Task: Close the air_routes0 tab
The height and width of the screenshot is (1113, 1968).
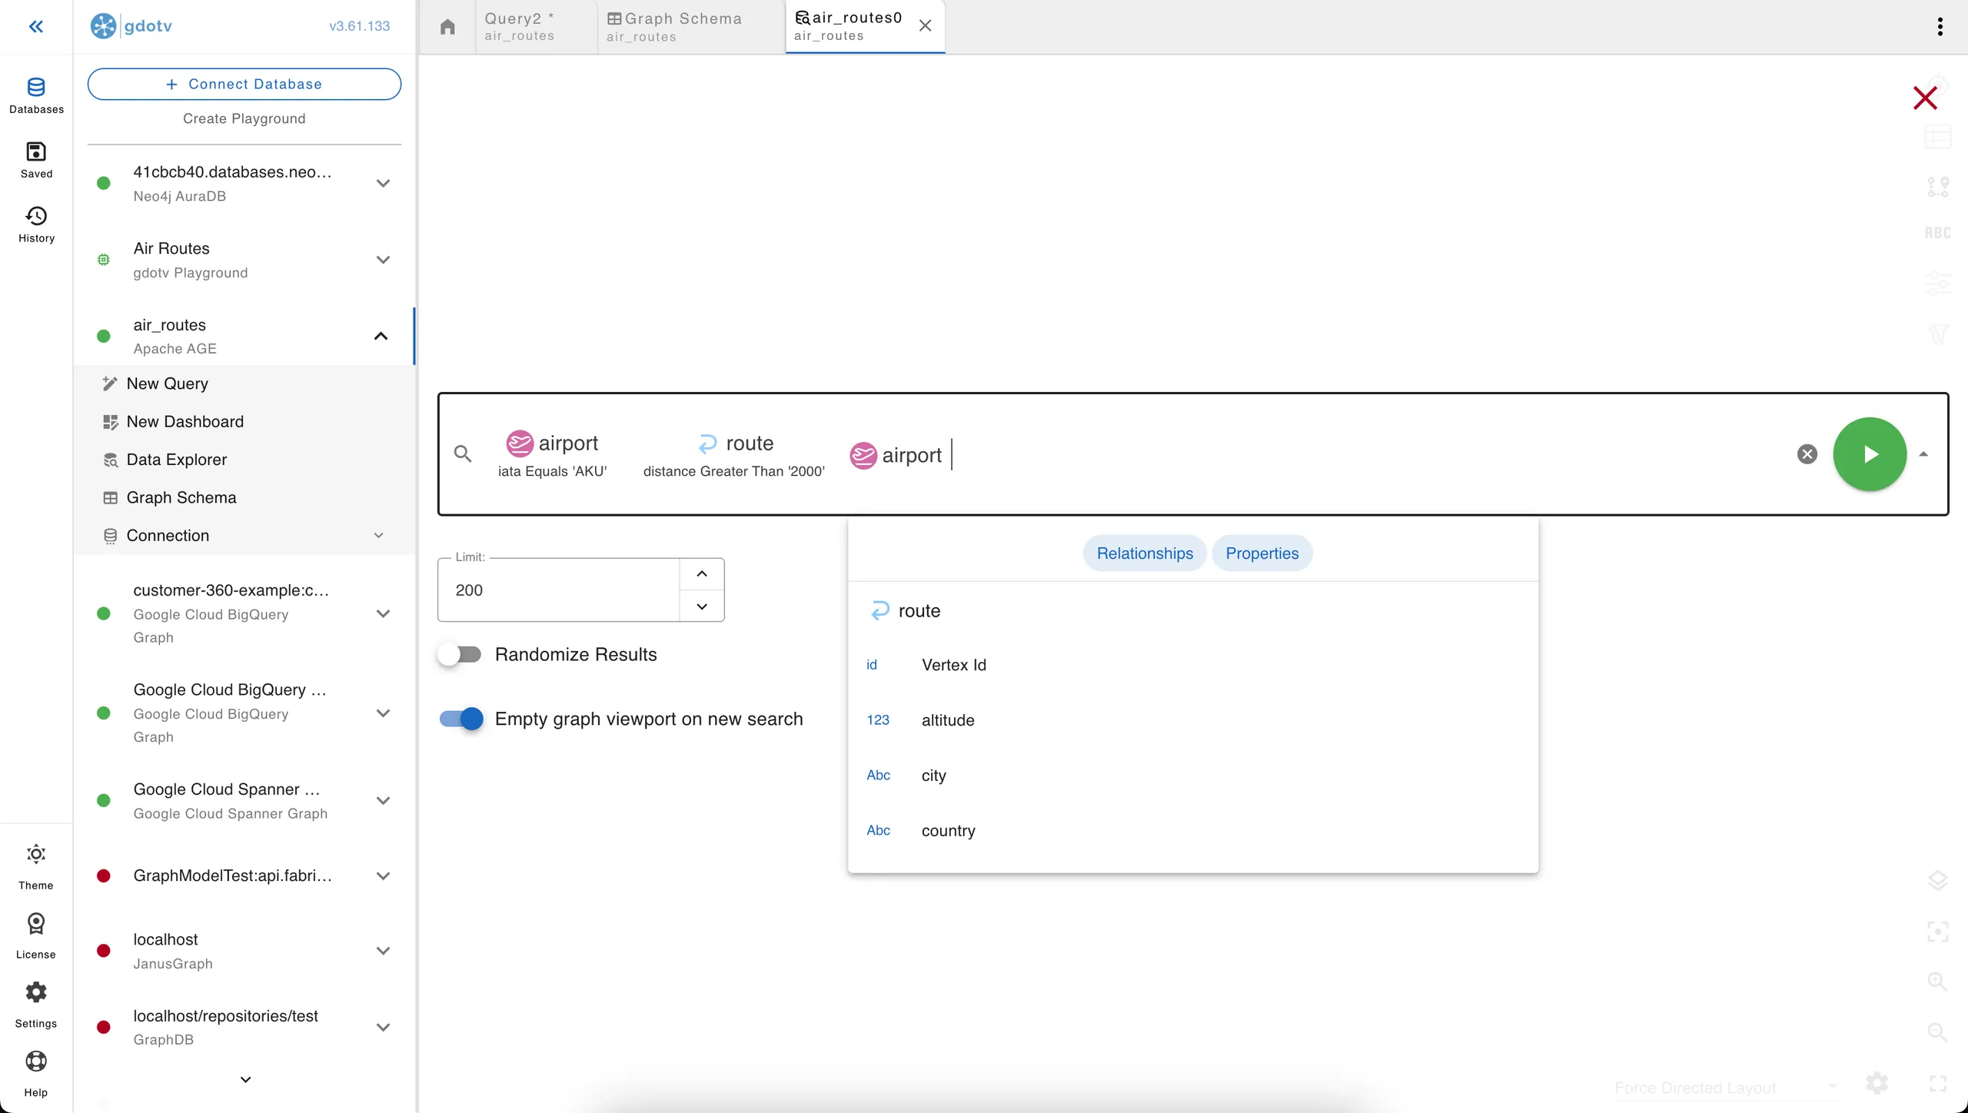Action: [926, 26]
